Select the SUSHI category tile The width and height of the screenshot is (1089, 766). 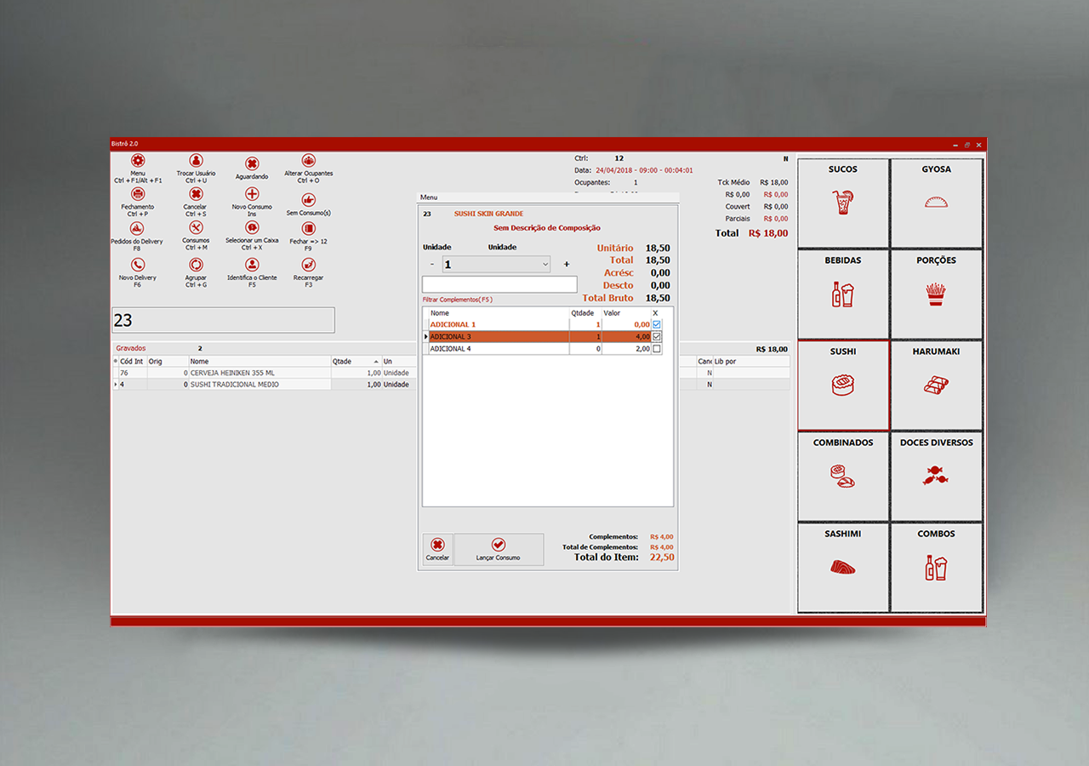point(842,385)
